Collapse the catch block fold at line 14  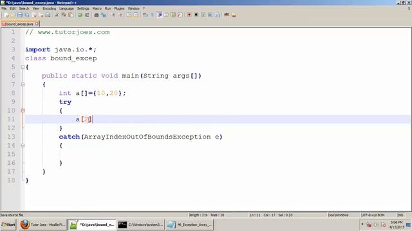pos(23,146)
